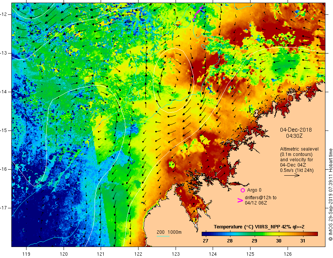Image resolution: width=333 pixels, height=258 pixels.
Task: Click the 30 tick label on colorbar
Action: click(279, 241)
